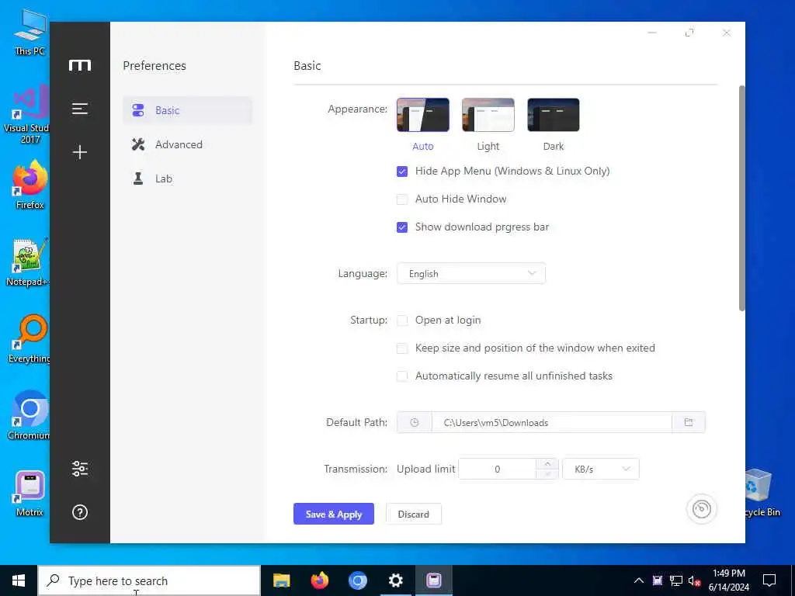795x596 pixels.
Task: Open the notification center icon
Action: [x=769, y=580]
